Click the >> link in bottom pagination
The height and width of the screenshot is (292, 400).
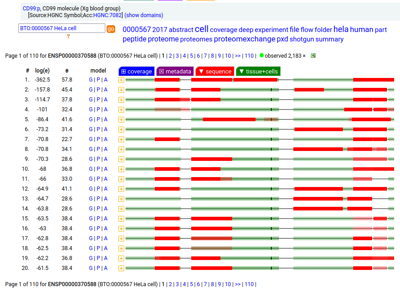(238, 284)
